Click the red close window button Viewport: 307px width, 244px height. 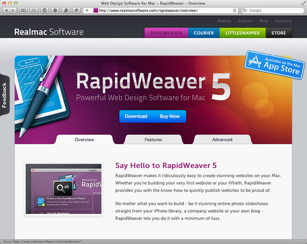point(4,3)
